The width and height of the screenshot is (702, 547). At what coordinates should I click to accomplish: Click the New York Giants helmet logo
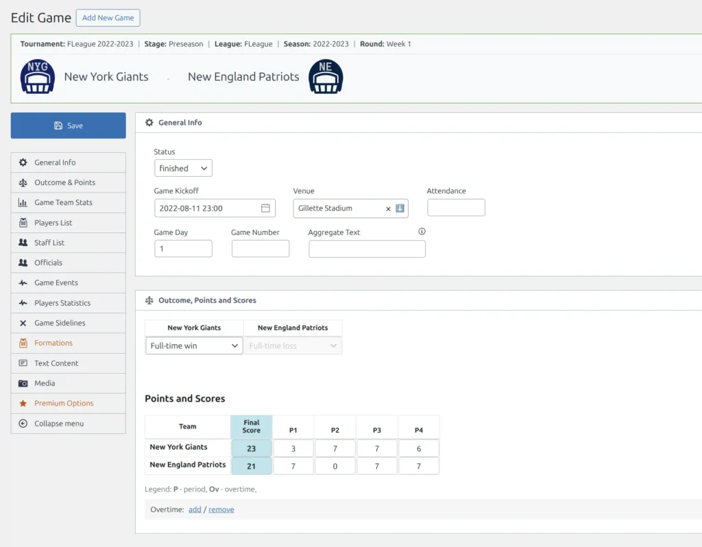click(x=38, y=77)
